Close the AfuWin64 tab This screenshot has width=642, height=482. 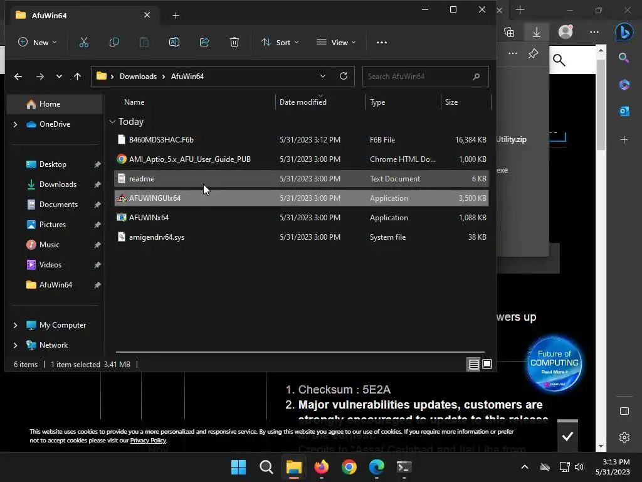(x=147, y=15)
